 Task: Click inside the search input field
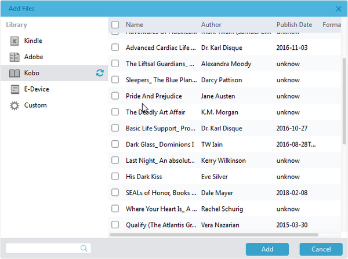[x=42, y=248]
